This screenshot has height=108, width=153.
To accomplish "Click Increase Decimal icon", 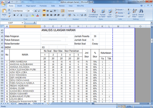I will (x=82, y=15).
